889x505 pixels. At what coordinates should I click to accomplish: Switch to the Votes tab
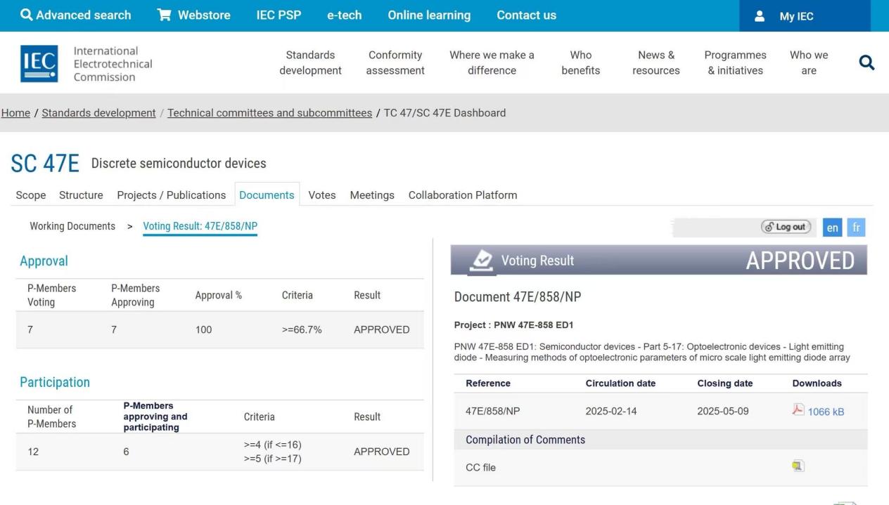(322, 195)
